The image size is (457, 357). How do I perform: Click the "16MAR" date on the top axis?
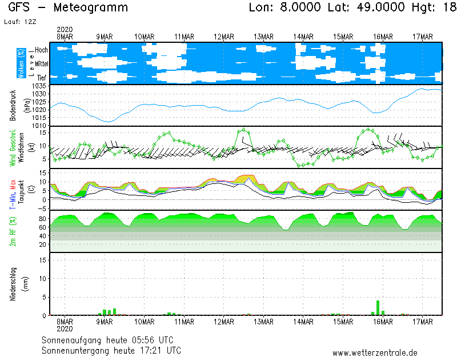pos(383,37)
